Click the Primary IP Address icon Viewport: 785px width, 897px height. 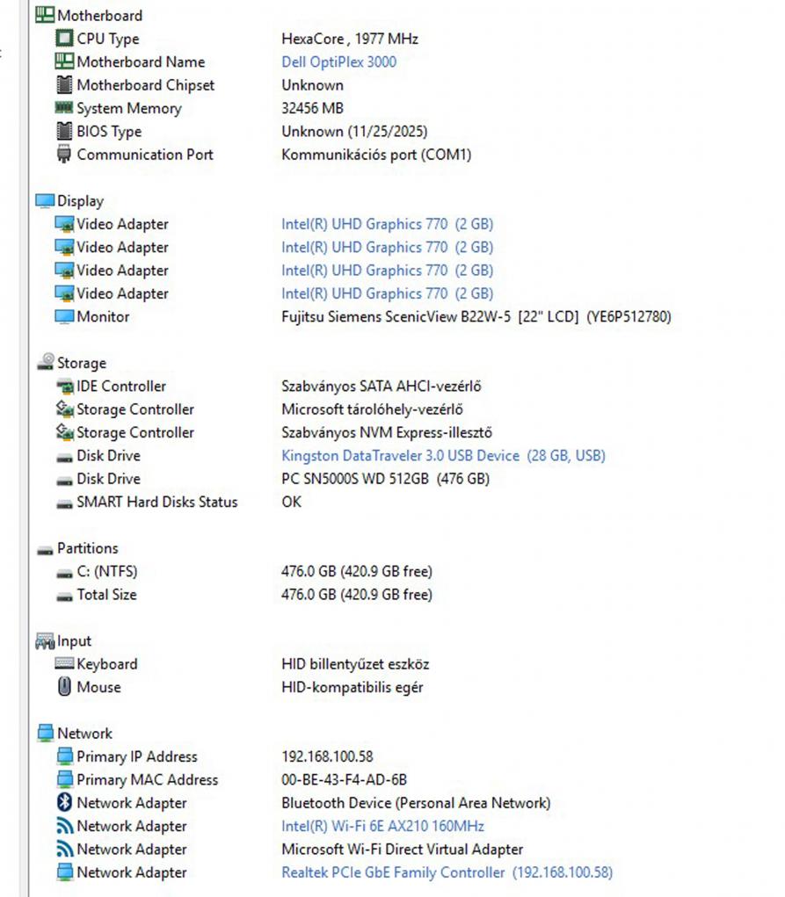click(64, 756)
